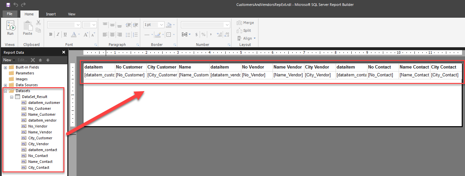Increase paragraph indent
Screen dimensions: 465x176
coord(135,25)
